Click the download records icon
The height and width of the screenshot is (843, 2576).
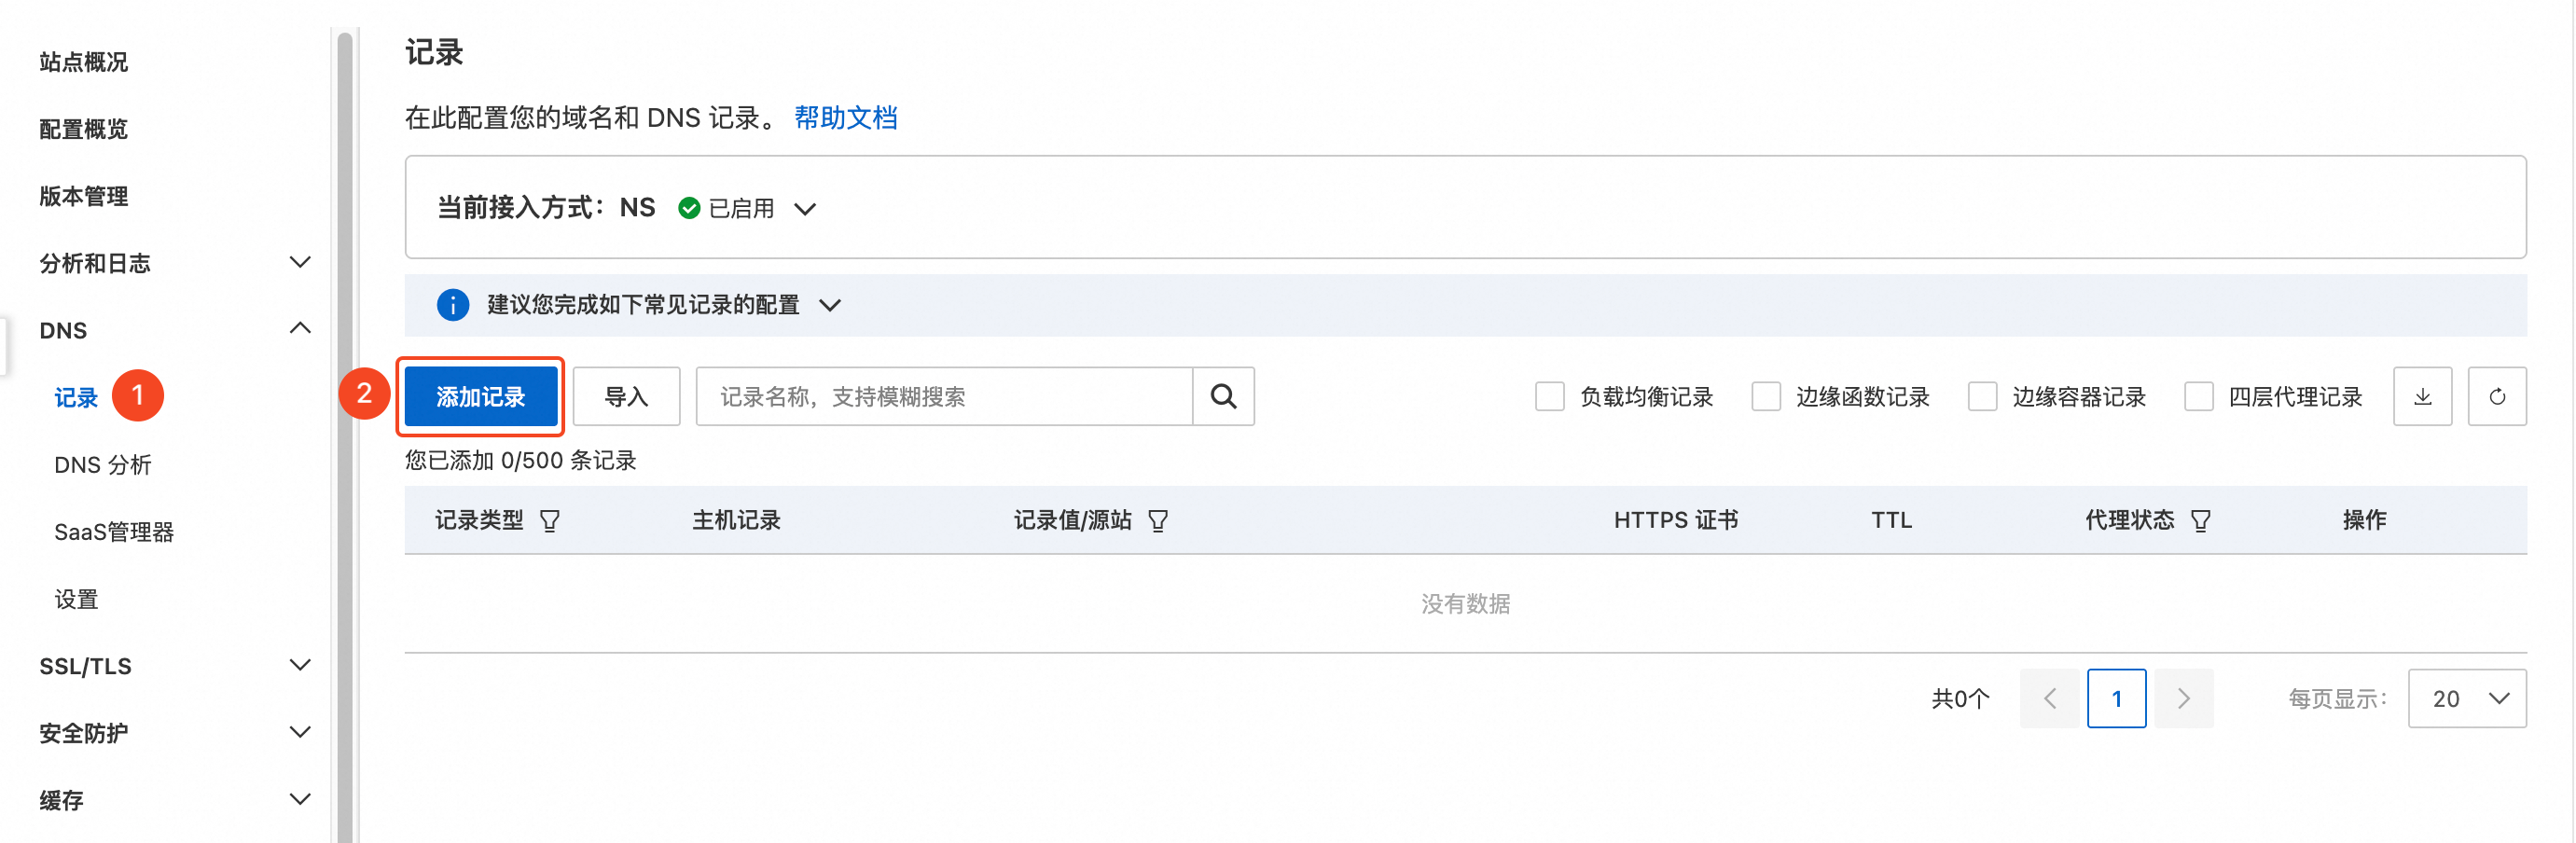(2422, 396)
